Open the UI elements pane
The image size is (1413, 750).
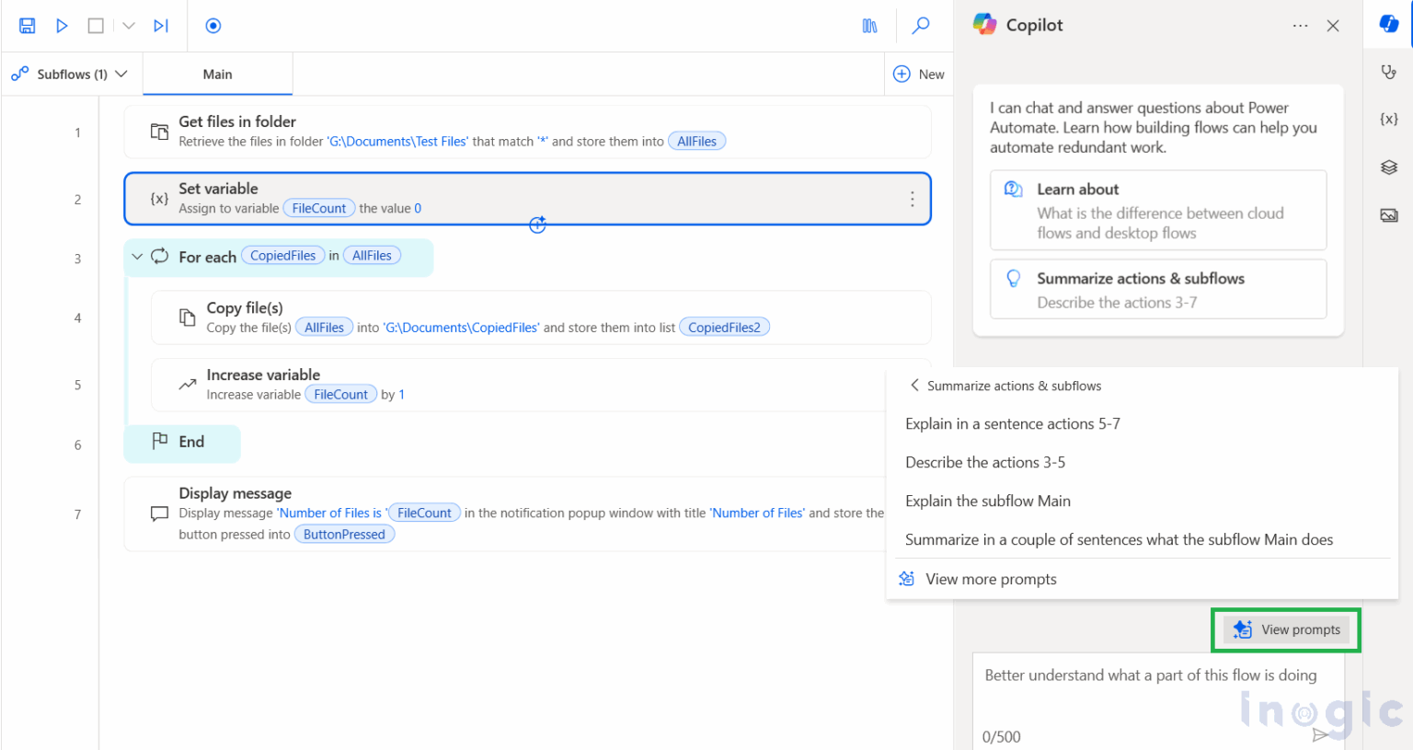tap(1388, 167)
